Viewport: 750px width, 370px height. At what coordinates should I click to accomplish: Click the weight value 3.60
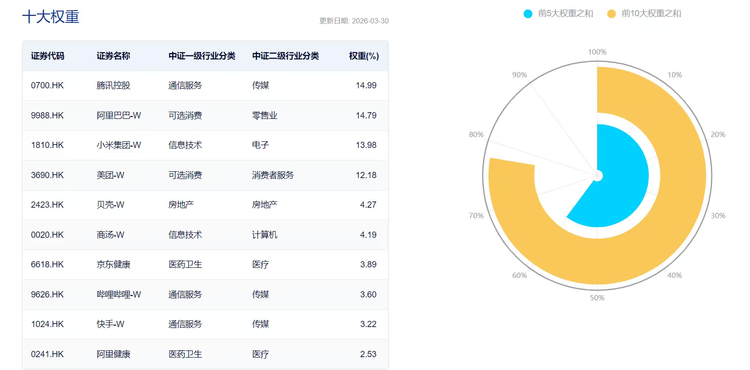[368, 295]
